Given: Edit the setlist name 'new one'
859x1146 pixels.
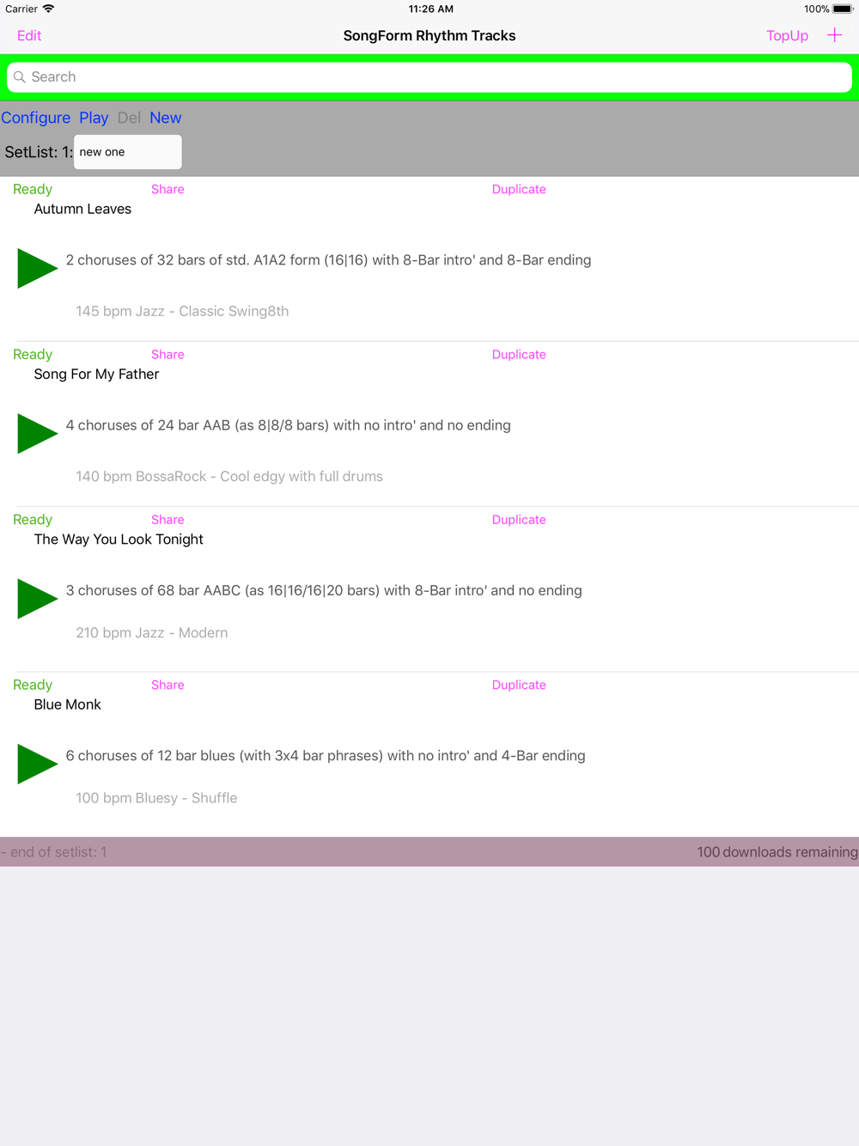Looking at the screenshot, I should tap(128, 152).
